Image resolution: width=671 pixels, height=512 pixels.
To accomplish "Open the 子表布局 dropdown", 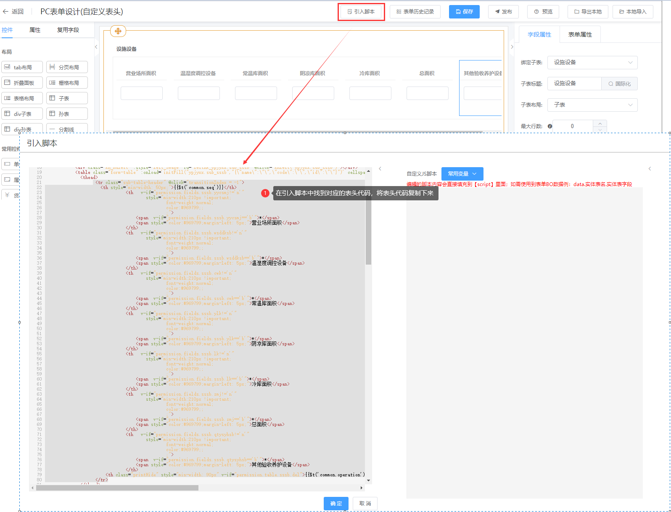I will pyautogui.click(x=592, y=105).
